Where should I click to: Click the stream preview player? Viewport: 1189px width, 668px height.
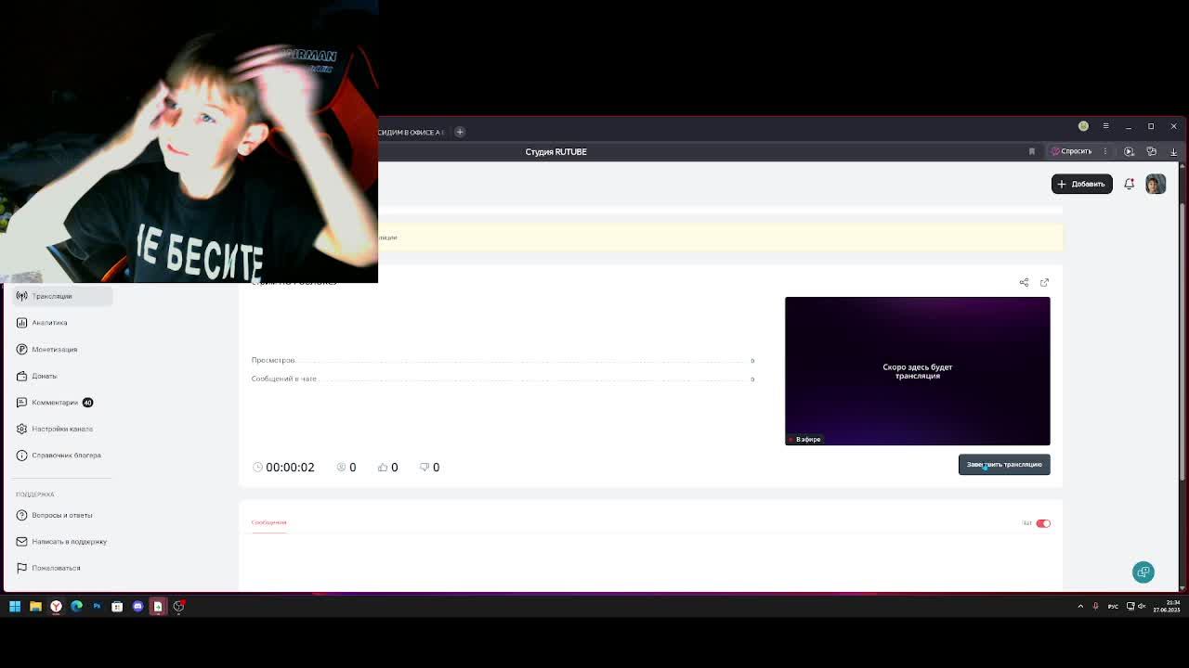[x=917, y=371]
